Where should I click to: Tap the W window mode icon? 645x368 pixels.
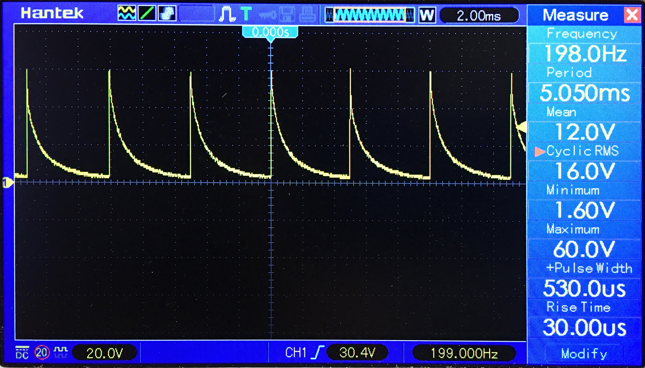click(427, 15)
